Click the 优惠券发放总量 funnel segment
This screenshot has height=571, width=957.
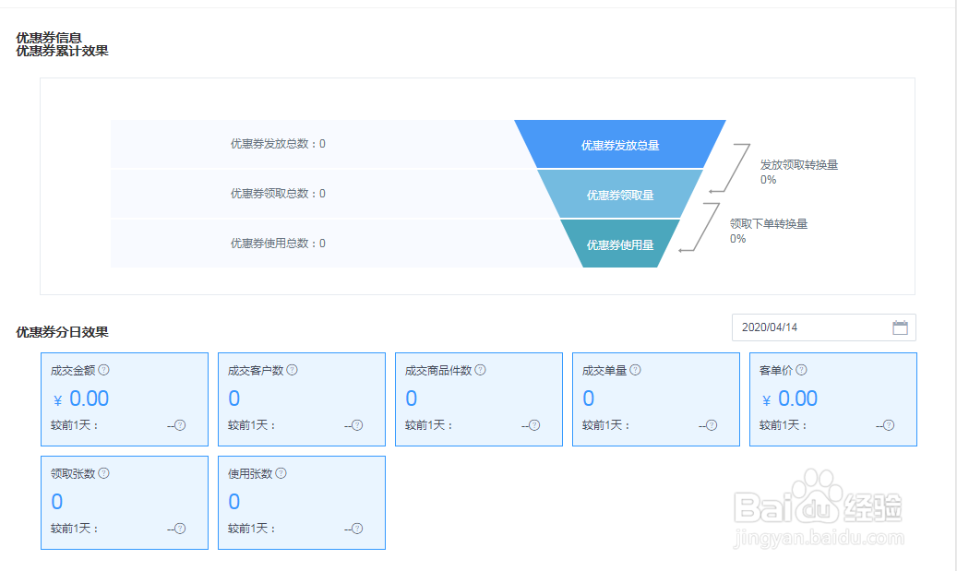tap(620, 145)
